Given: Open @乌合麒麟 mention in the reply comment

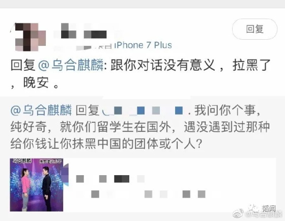Looking at the screenshot, I should [71, 65].
